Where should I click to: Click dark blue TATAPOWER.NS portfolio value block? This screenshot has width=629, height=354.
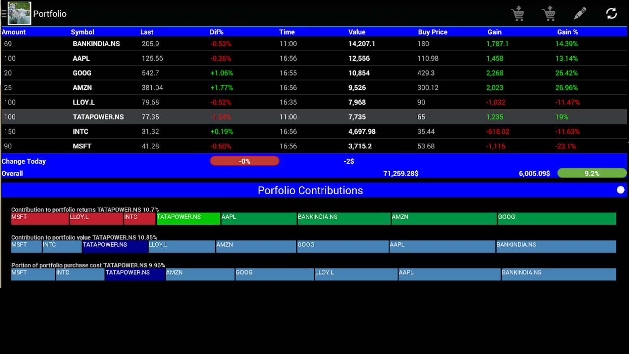pyautogui.click(x=115, y=247)
